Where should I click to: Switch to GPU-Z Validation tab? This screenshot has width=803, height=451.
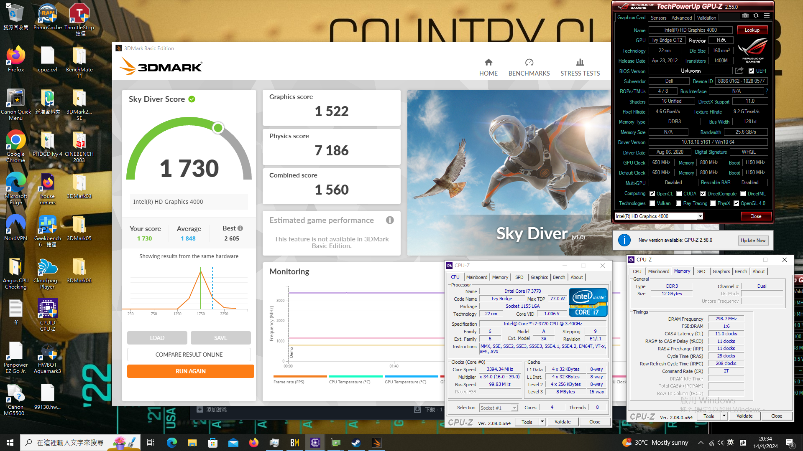(x=707, y=18)
